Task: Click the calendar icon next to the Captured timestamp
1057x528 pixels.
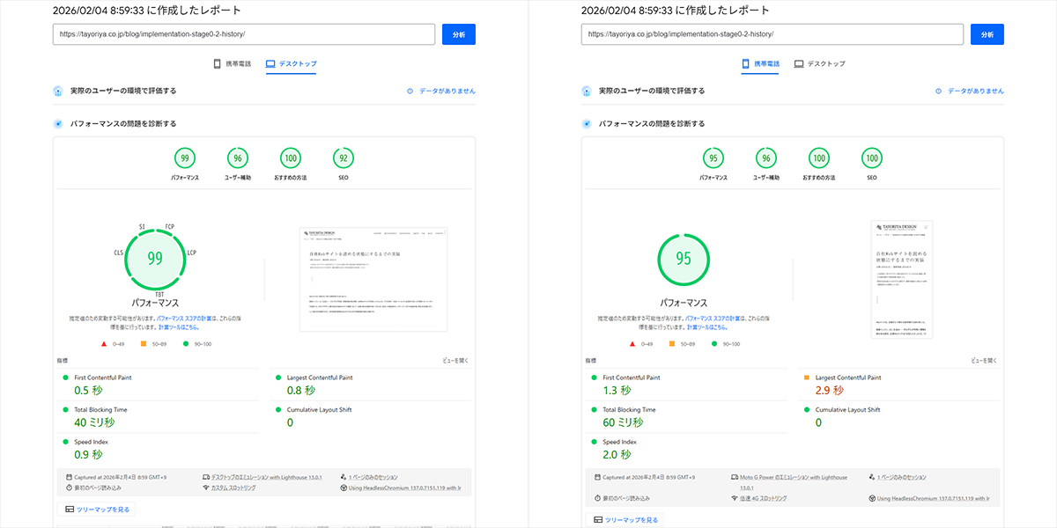Action: [67, 477]
